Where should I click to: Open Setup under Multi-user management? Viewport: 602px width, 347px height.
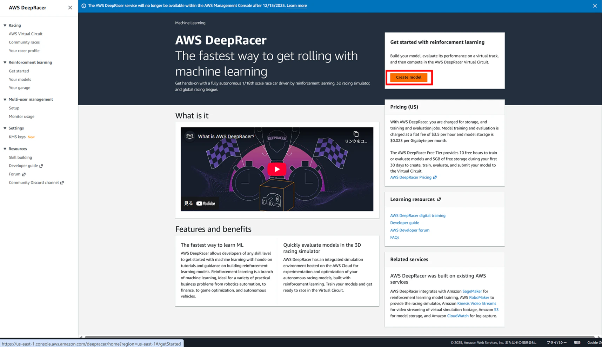pyautogui.click(x=14, y=108)
